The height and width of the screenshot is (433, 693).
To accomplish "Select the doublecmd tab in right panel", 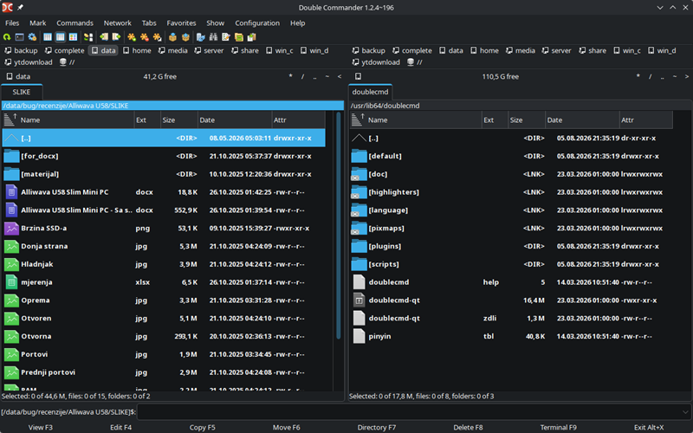I will click(x=370, y=92).
